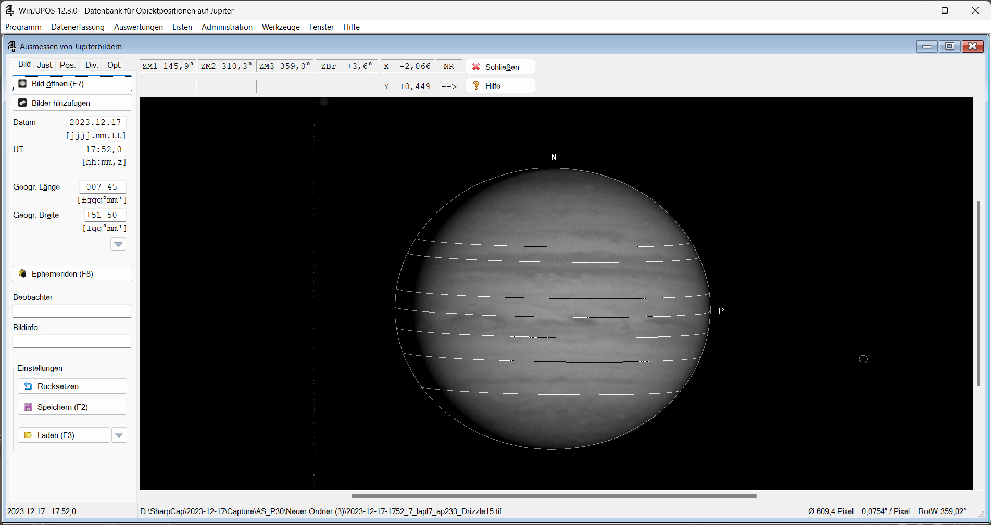Click the planet icon on Ephemeriden
The image size is (991, 525).
click(22, 273)
